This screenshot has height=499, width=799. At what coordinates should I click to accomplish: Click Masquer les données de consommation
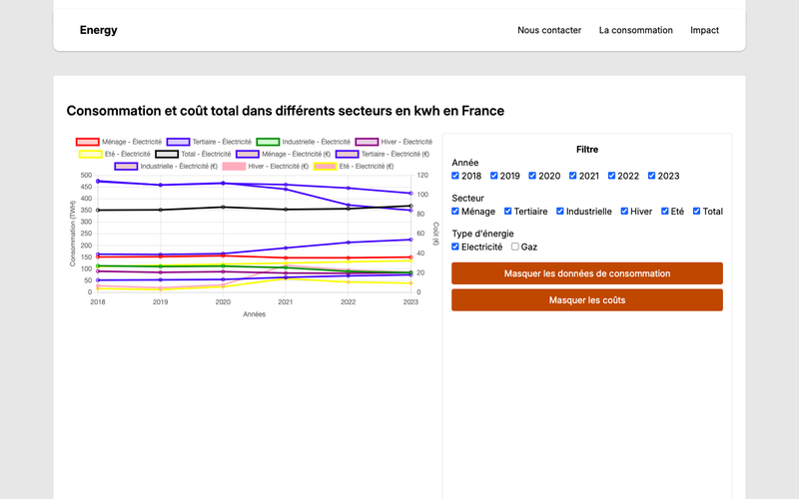pos(586,273)
